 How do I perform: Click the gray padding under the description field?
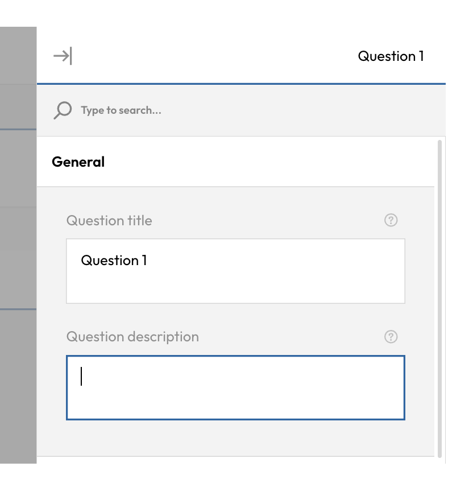coord(235,438)
